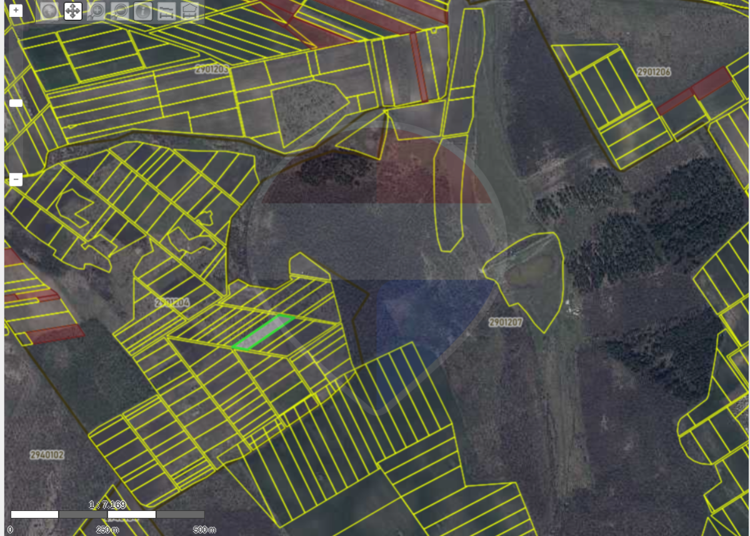Click the zoom level slider handle
Screen dimensions: 750x536
pos(16,103)
